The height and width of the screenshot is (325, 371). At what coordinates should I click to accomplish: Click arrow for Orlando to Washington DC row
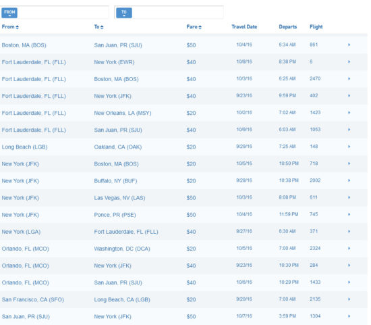pyautogui.click(x=349, y=249)
